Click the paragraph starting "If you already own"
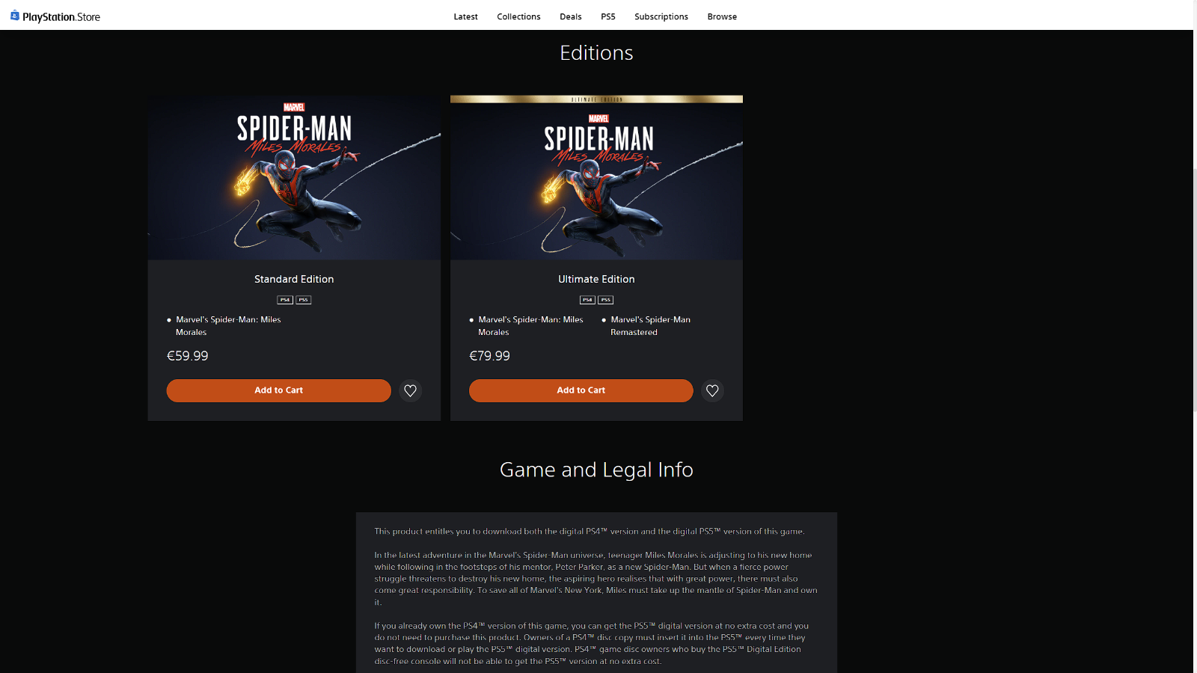 [591, 644]
